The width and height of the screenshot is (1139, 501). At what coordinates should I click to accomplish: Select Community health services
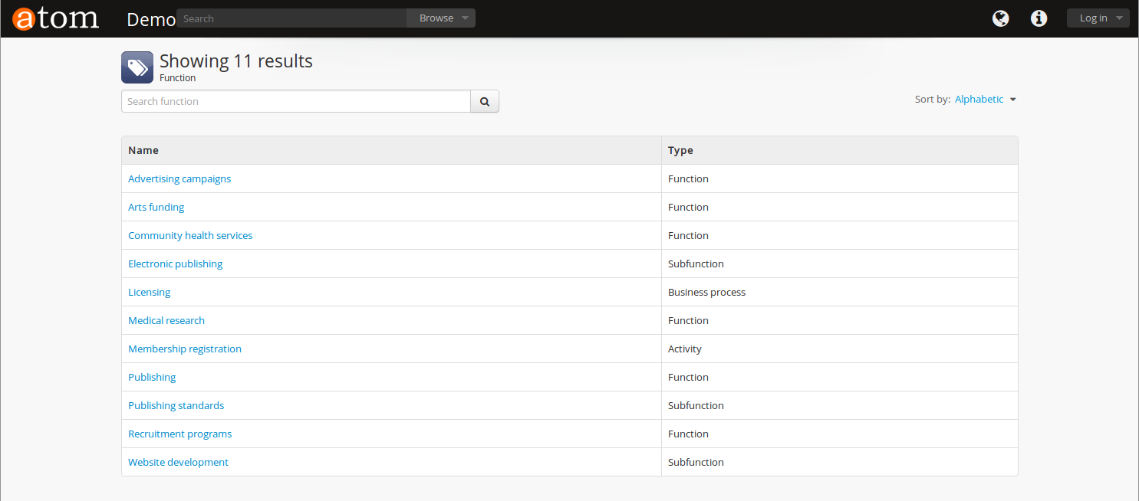(x=190, y=235)
